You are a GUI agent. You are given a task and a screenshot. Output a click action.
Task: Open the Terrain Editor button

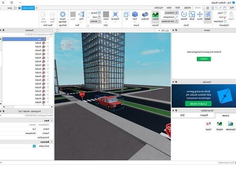156,16
